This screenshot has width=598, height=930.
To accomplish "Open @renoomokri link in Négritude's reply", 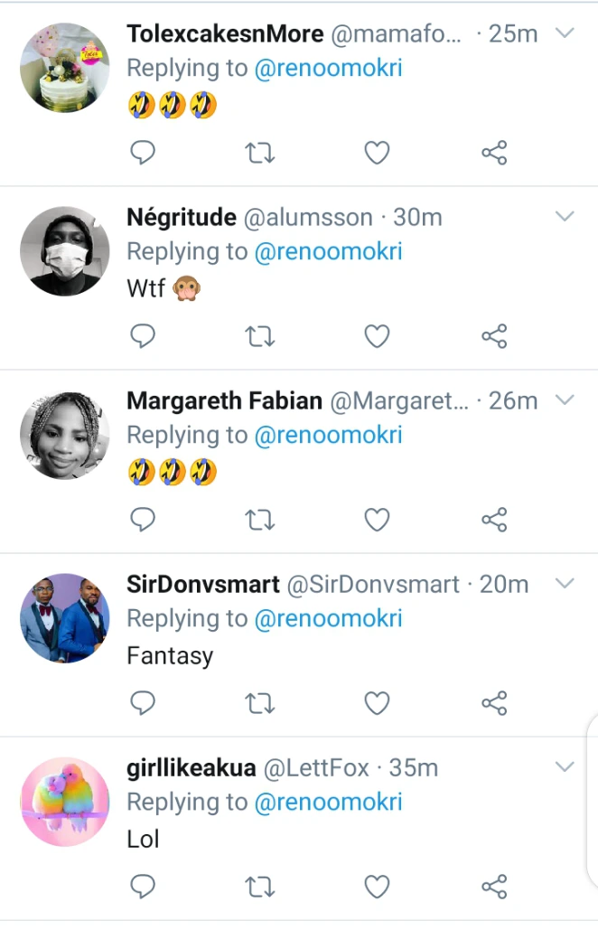I will 328,252.
